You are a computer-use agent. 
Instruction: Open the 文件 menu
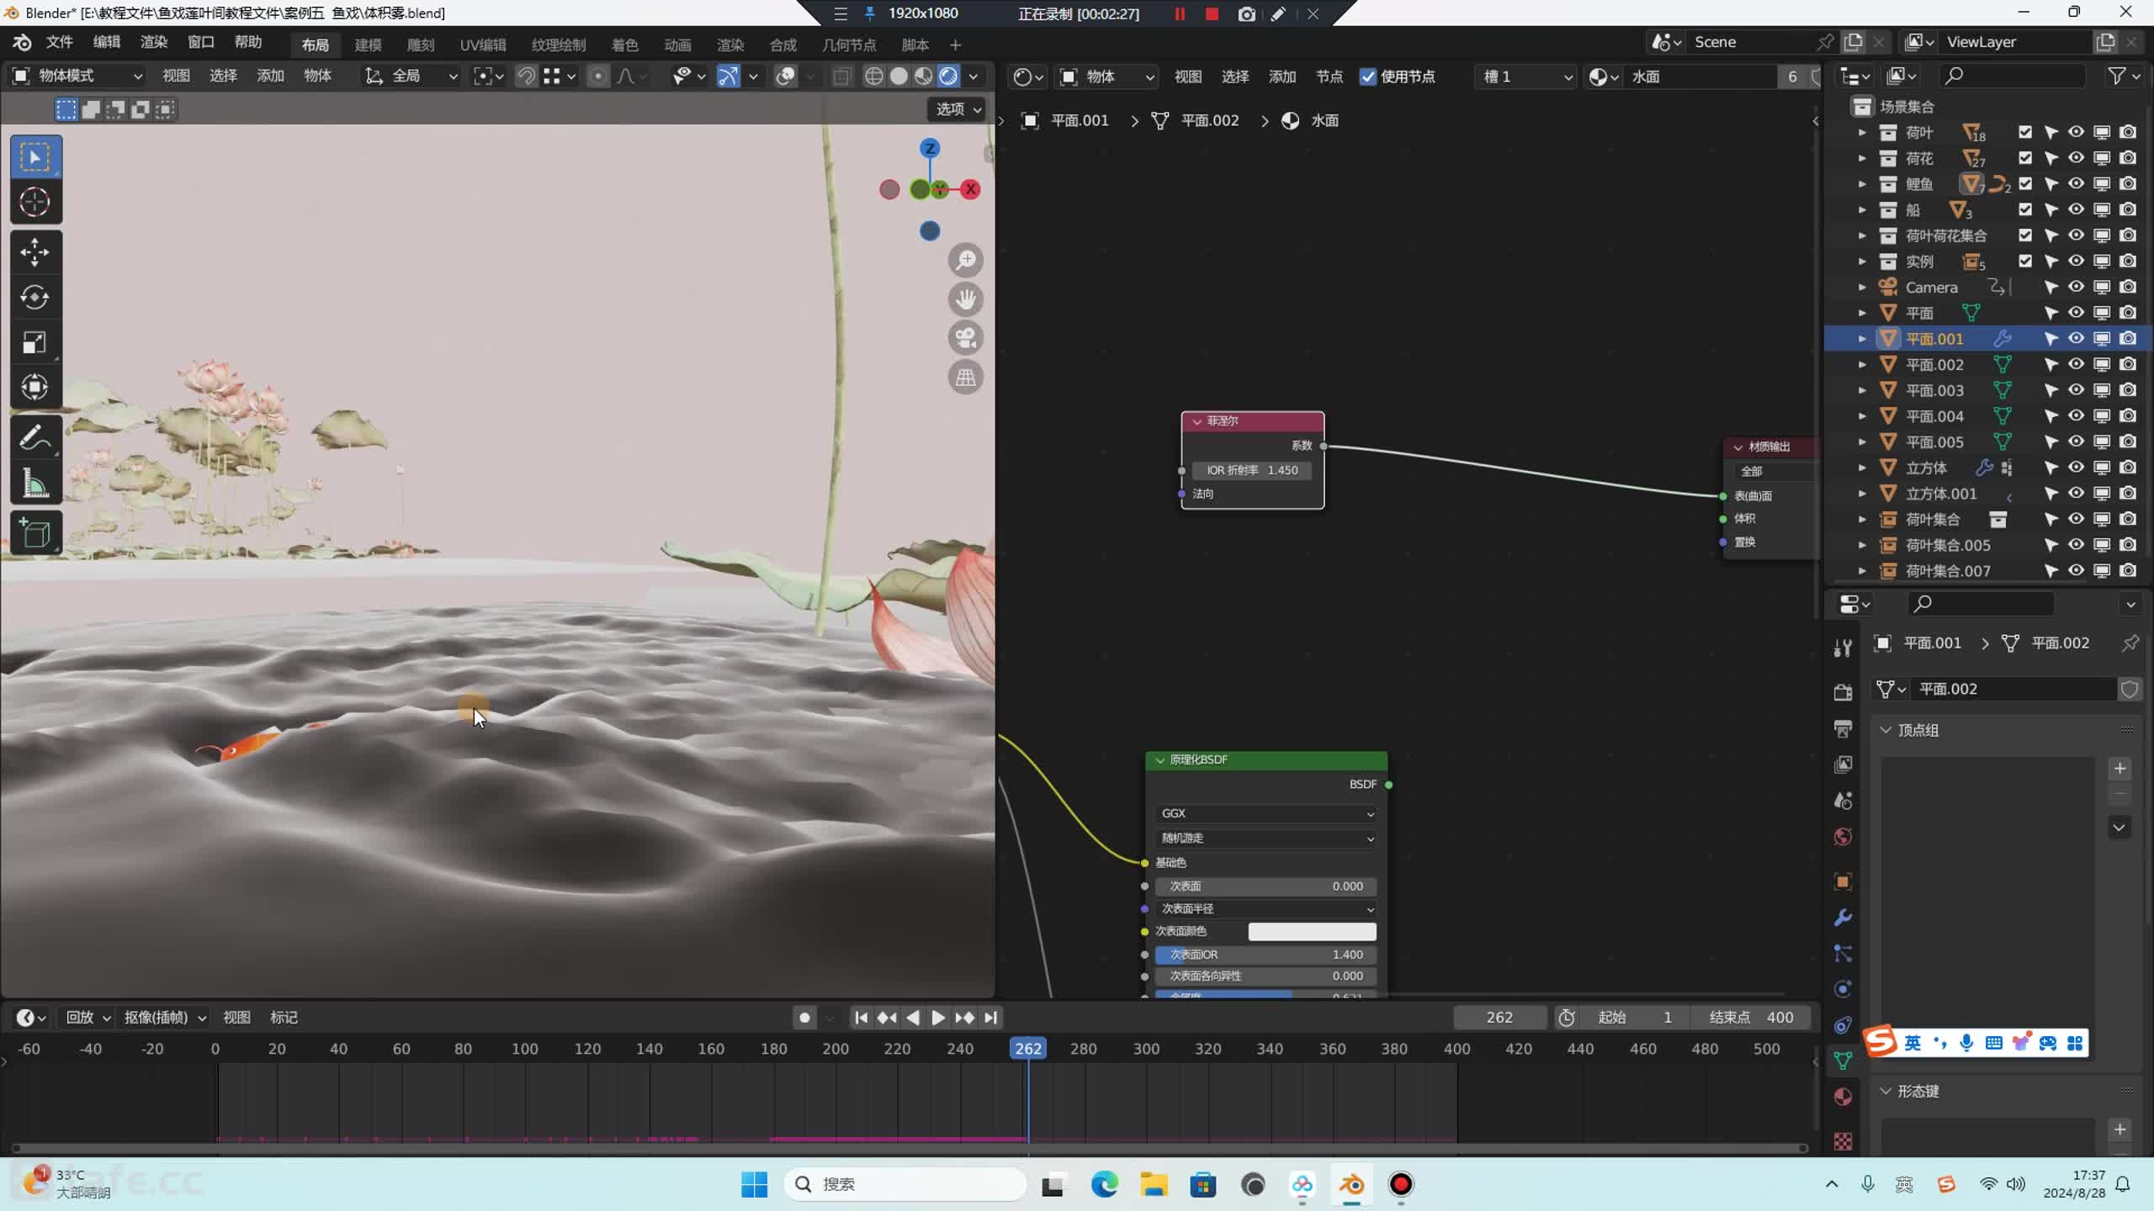[59, 42]
